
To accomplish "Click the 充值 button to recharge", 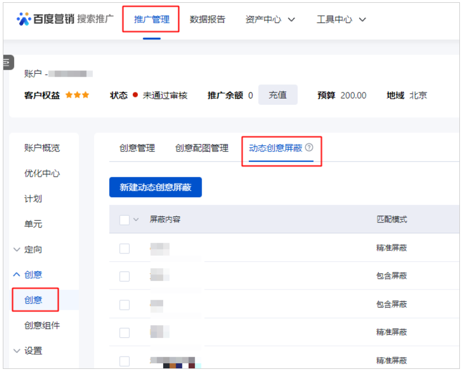I will pyautogui.click(x=278, y=95).
